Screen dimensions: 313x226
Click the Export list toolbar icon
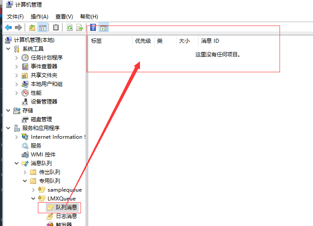tap(79, 27)
